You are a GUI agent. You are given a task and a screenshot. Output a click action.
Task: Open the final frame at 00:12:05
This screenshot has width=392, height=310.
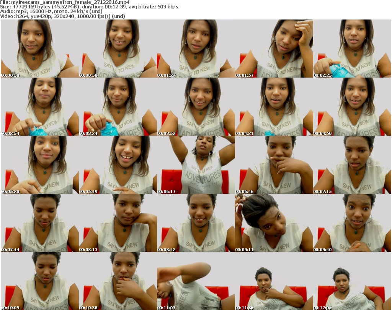click(352, 281)
